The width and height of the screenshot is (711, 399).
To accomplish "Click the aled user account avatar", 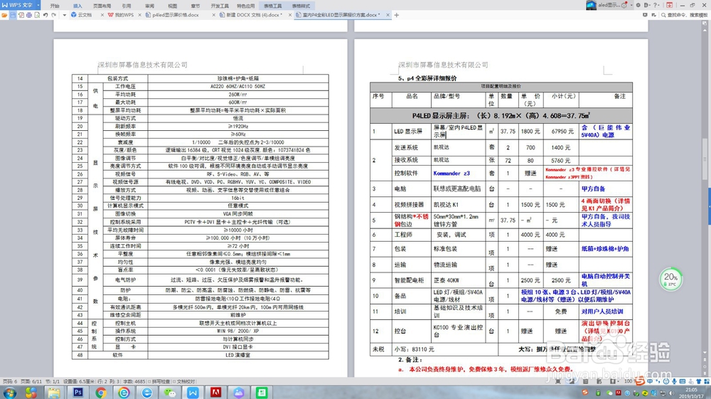I will (592, 5).
